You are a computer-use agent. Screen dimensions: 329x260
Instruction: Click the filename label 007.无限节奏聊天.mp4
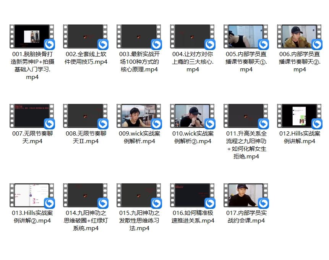[x=32, y=137]
